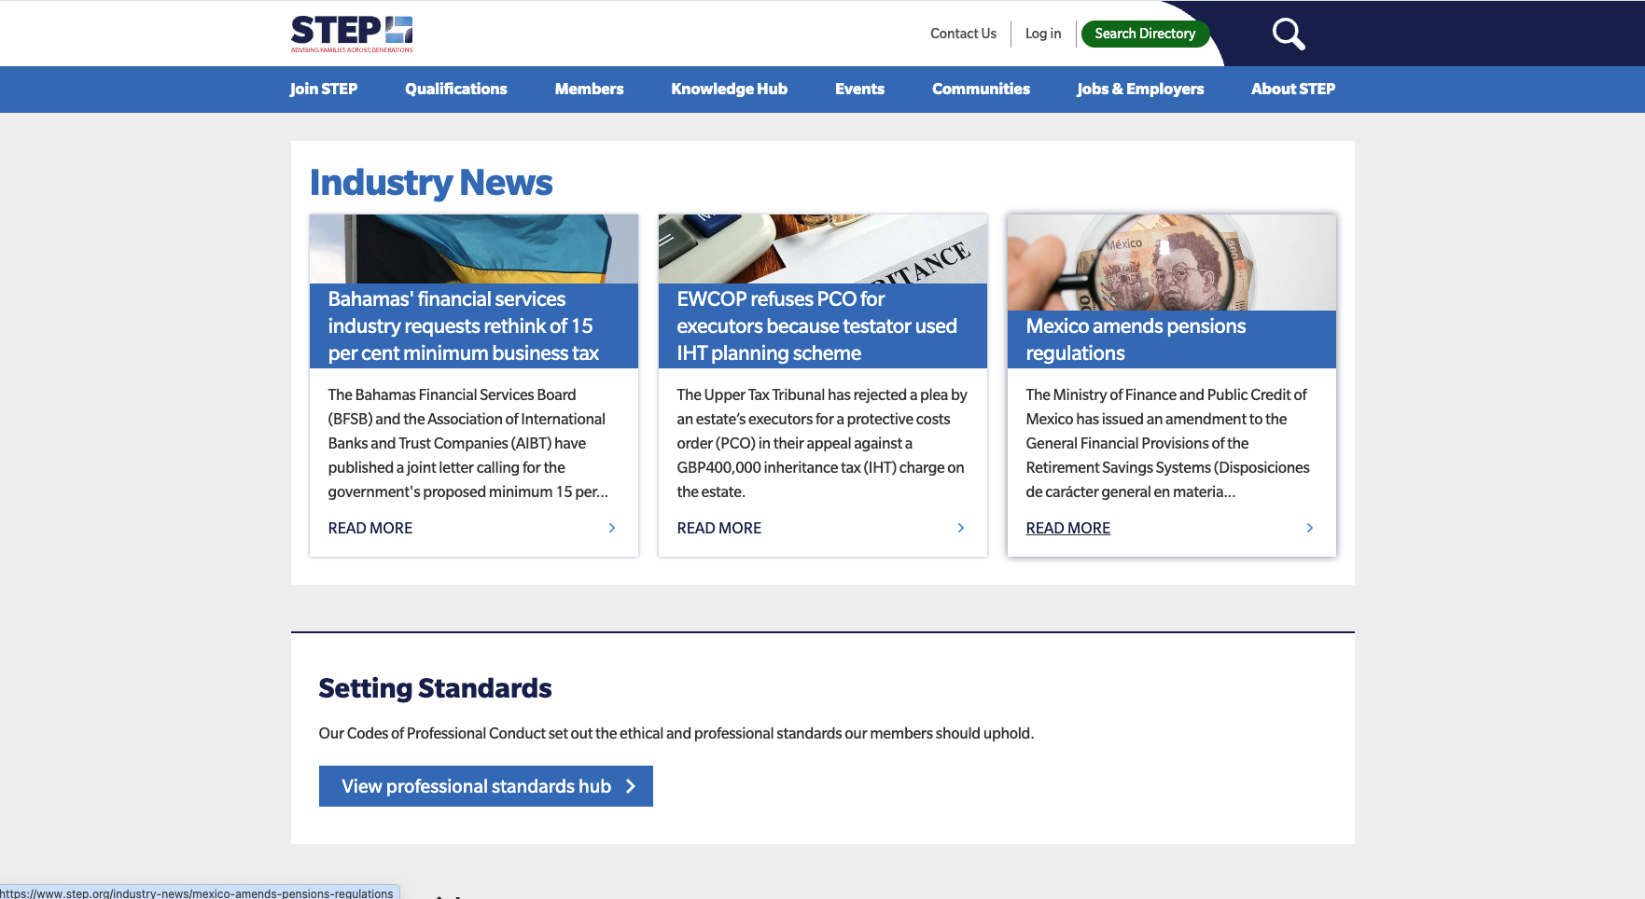This screenshot has width=1645, height=899.
Task: Click the STEP logo in header
Action: (x=351, y=34)
